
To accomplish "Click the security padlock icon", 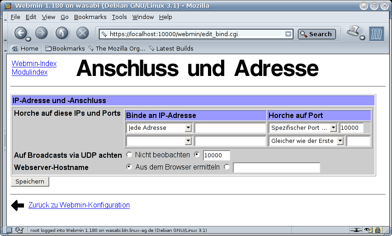I will [378, 230].
